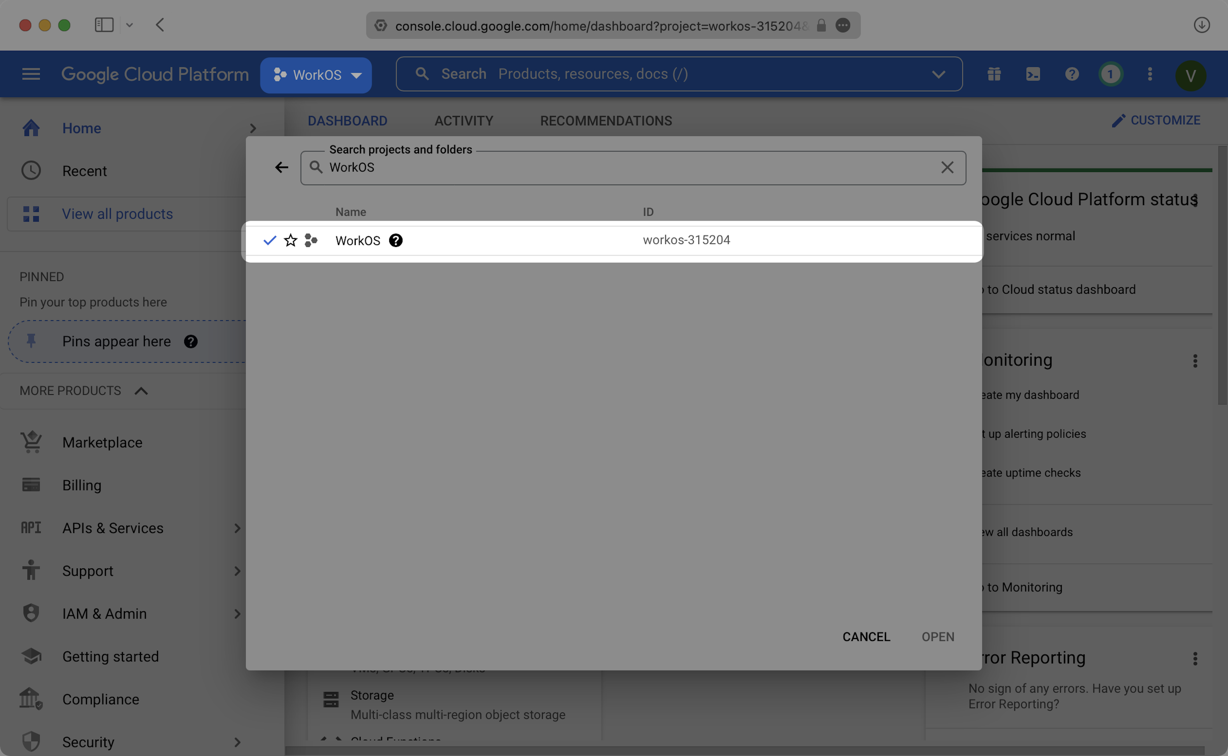This screenshot has height=756, width=1228.
Task: Click the back arrow in project picker
Action: pos(282,167)
